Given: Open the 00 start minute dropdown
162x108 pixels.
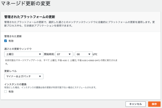Looking at the screenshot, I should (x=84, y=54).
